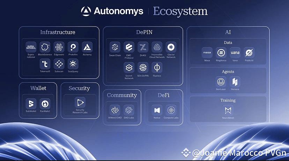This screenshot has height=161, width=289.
Task: Open the Swan Chain icon
Action: [x=115, y=47]
